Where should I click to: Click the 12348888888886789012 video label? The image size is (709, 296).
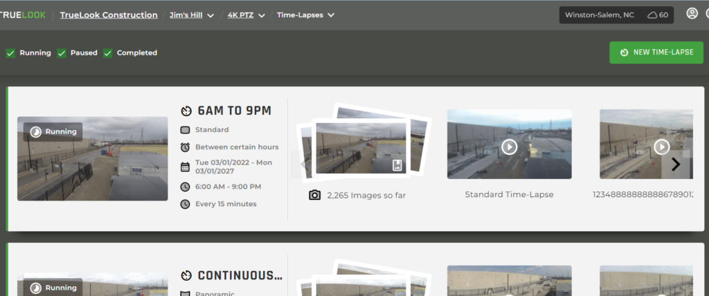tap(643, 195)
